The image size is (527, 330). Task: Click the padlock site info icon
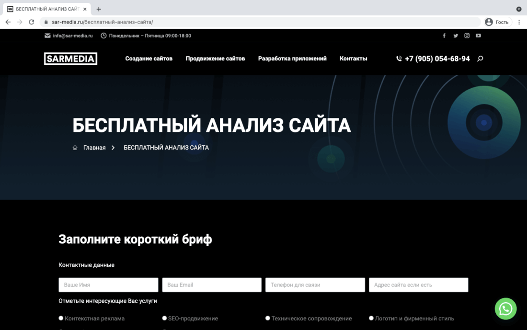tap(46, 22)
